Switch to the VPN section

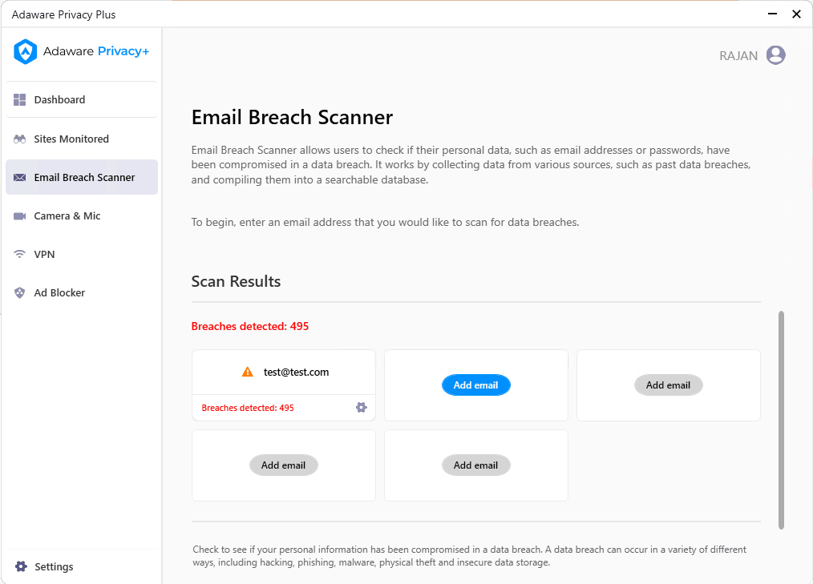click(x=44, y=255)
